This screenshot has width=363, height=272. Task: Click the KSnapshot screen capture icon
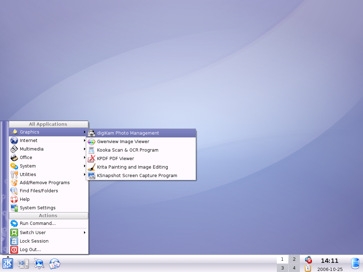pos(91,176)
